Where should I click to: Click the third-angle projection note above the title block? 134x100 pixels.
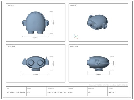click(x=108, y=85)
